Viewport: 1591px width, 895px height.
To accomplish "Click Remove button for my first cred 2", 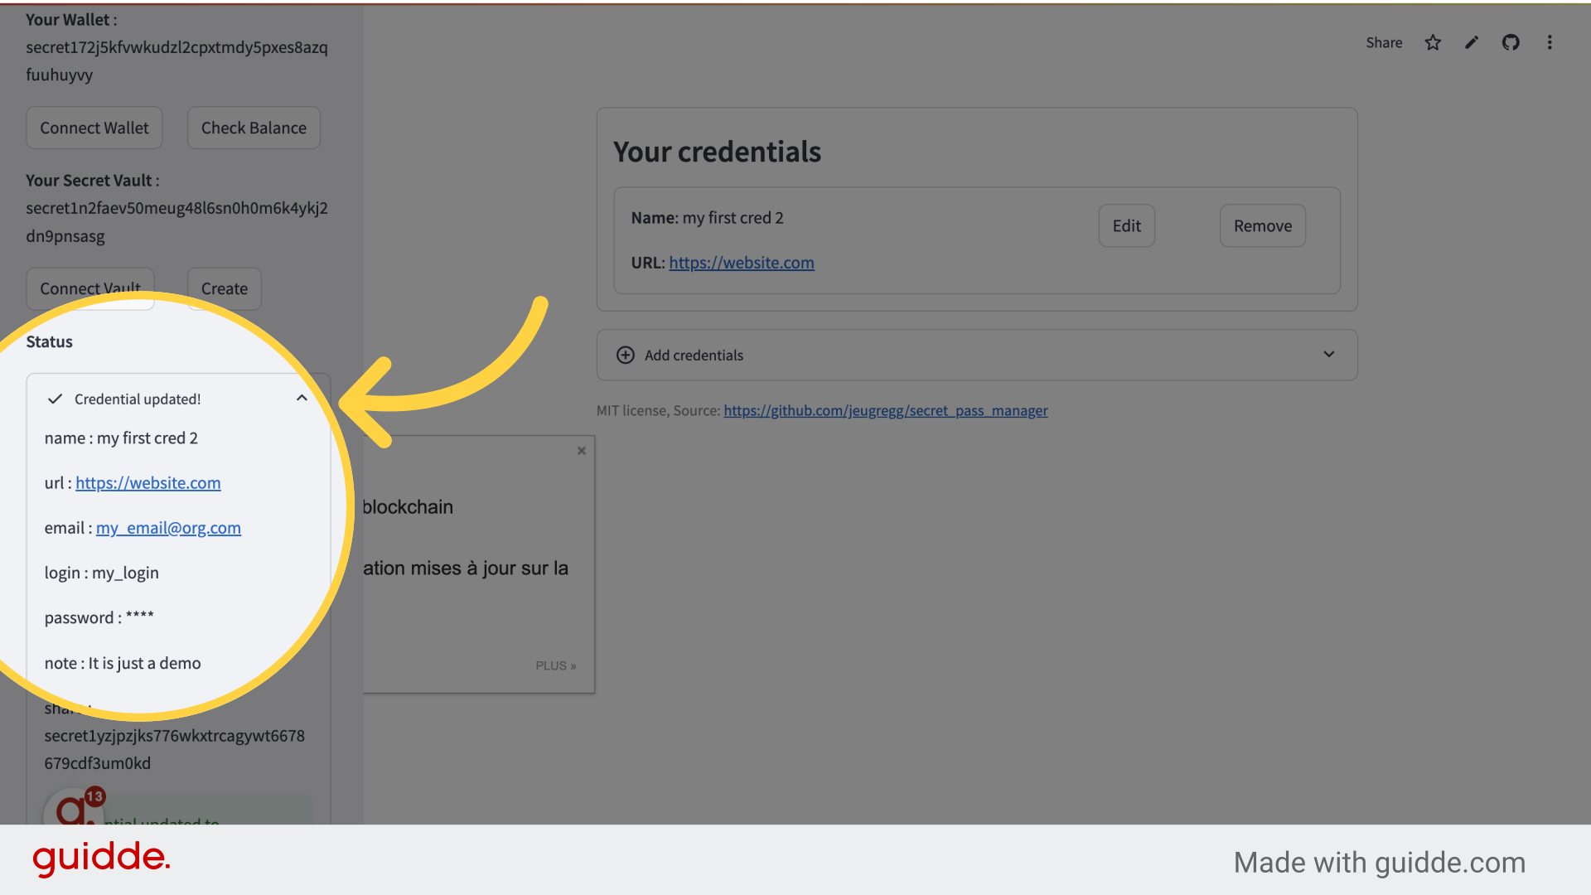I will 1262,225.
